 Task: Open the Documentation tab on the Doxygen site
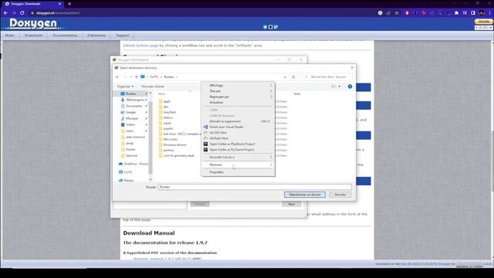(65, 36)
